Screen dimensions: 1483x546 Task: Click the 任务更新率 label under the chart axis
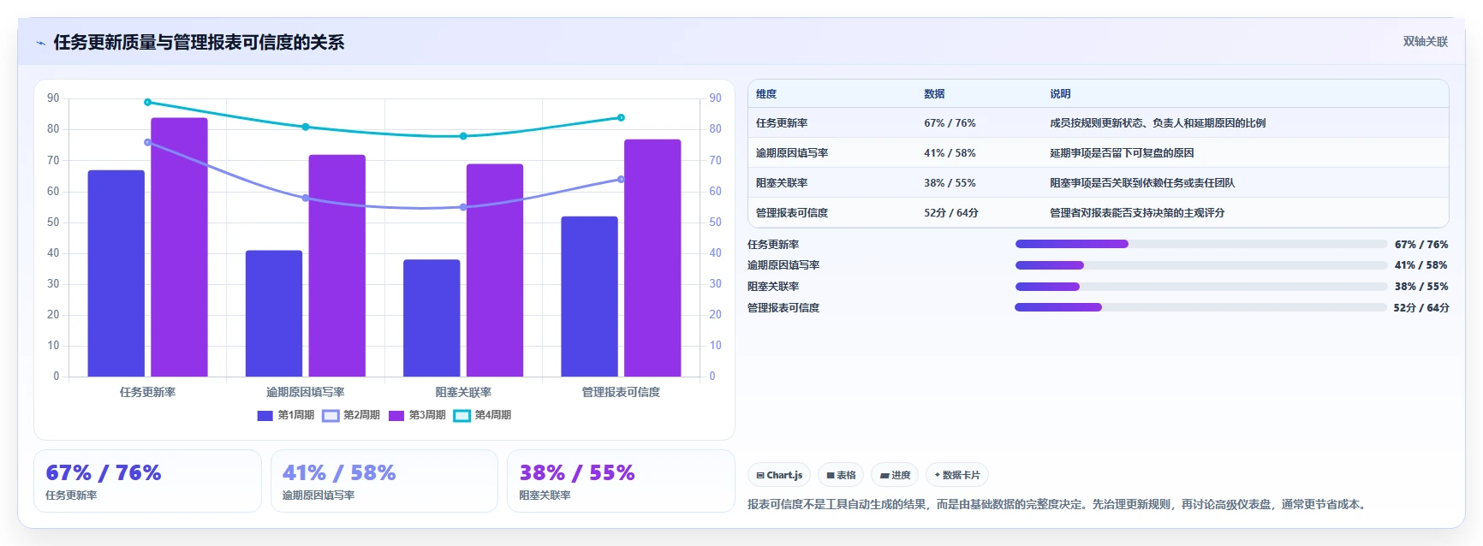(x=148, y=392)
